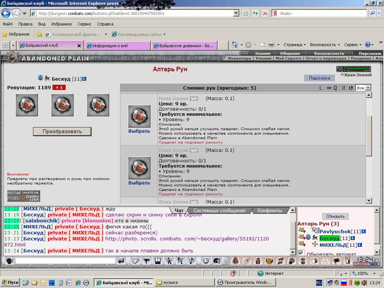Click the P/L translit icon
Image resolution: width=384 pixels, height=288 pixels.
[180, 261]
